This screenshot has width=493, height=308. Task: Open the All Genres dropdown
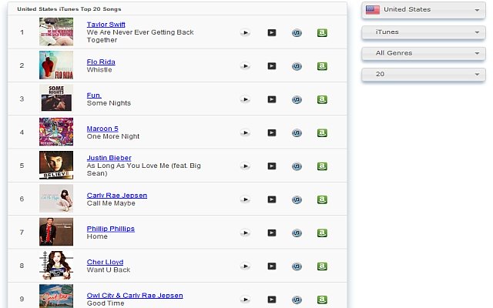click(424, 53)
